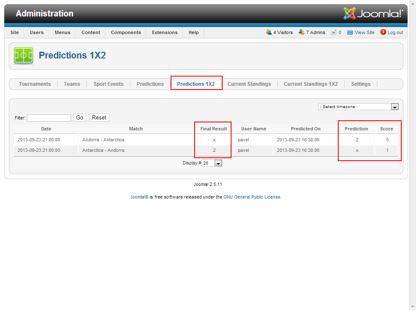Switch to the Current Standings tab
Screen dimensions: 416x310
coord(249,84)
